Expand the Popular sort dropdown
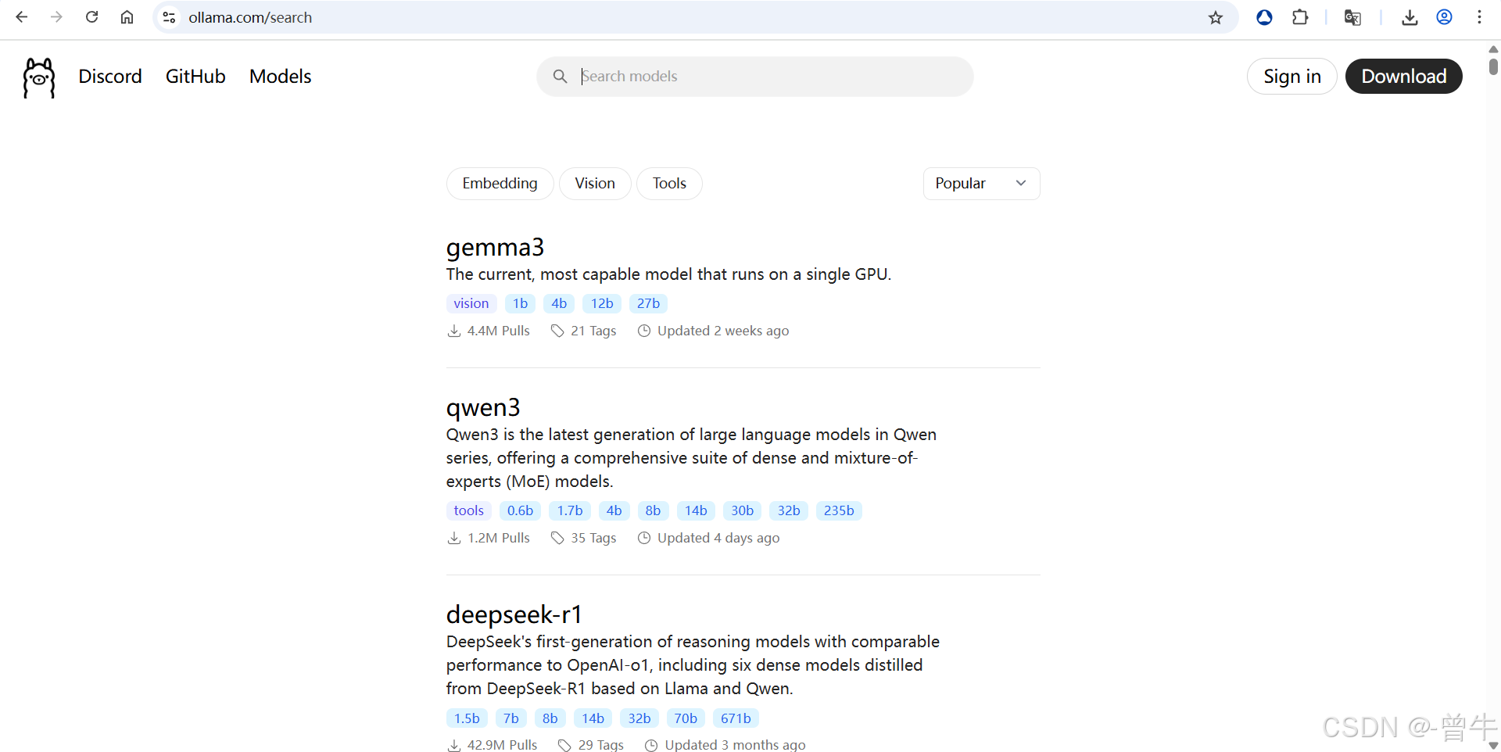The image size is (1501, 752). click(981, 184)
